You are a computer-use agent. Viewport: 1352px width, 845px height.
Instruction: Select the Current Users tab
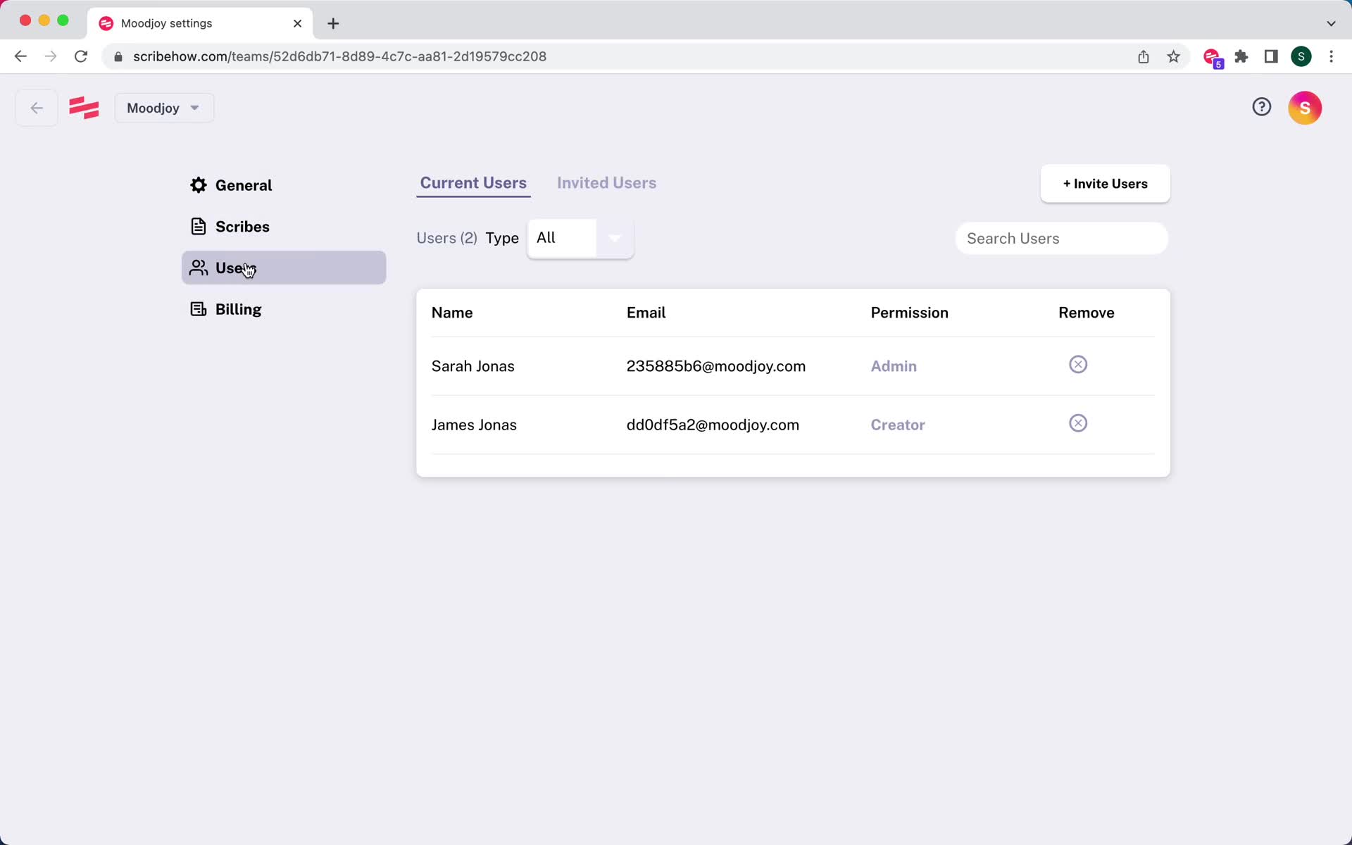pos(474,183)
